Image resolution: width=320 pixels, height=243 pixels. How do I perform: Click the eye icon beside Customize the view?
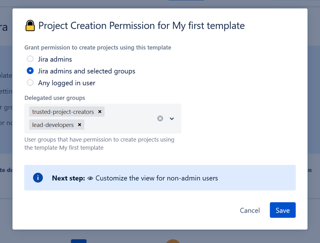pos(90,178)
